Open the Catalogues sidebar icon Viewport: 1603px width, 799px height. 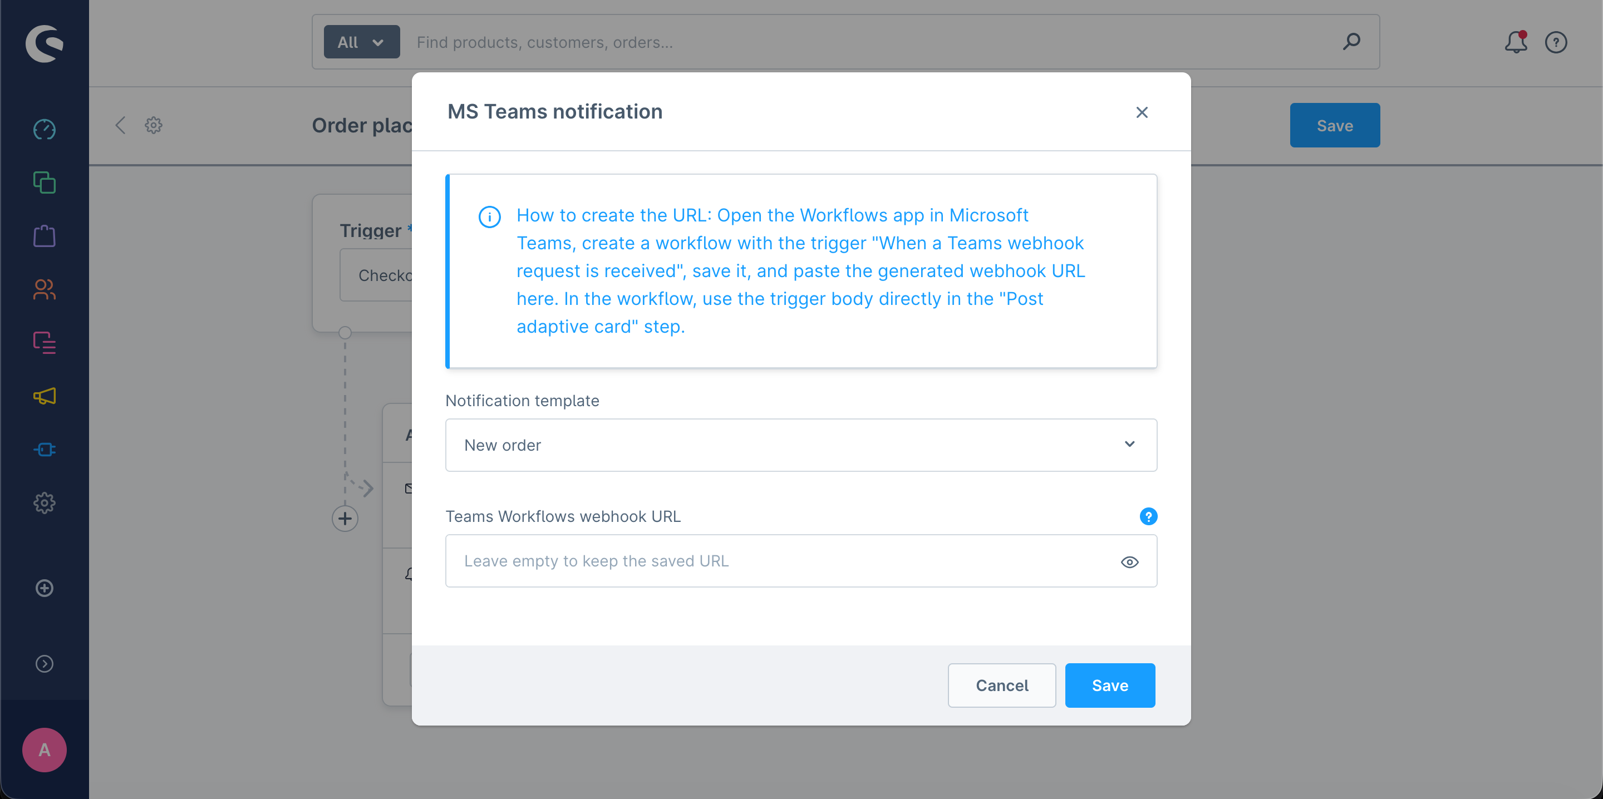[x=44, y=183]
